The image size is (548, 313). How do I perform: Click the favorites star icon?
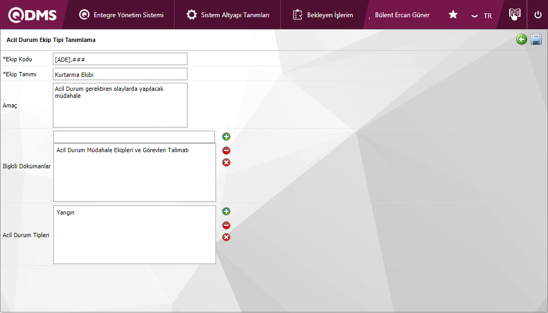tap(453, 15)
